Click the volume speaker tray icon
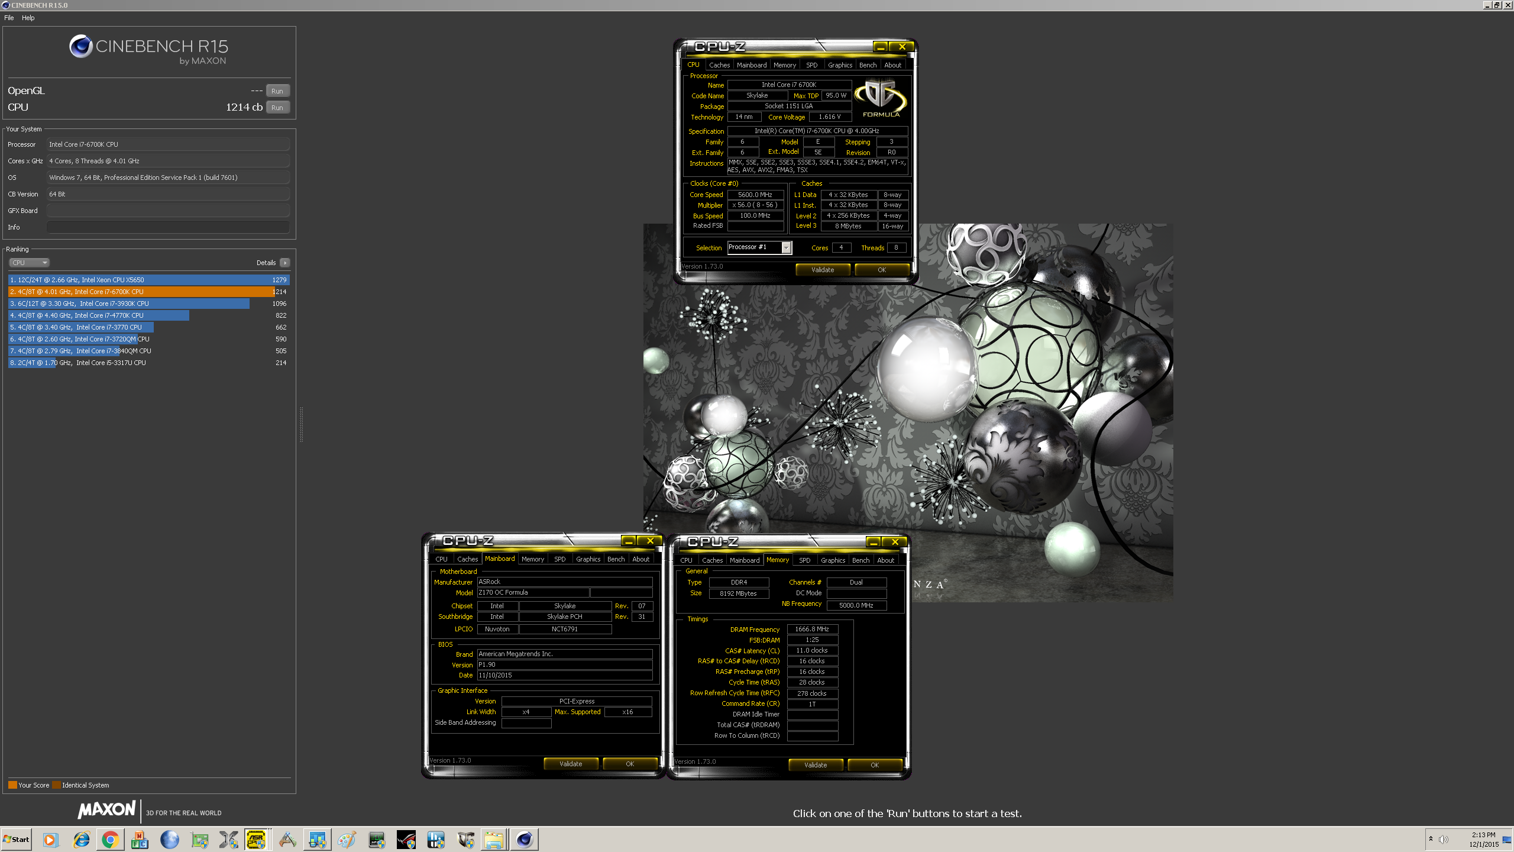Screen dimensions: 1514x852 [1444, 839]
